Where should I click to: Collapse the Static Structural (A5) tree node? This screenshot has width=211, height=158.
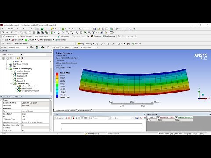pos(7,69)
